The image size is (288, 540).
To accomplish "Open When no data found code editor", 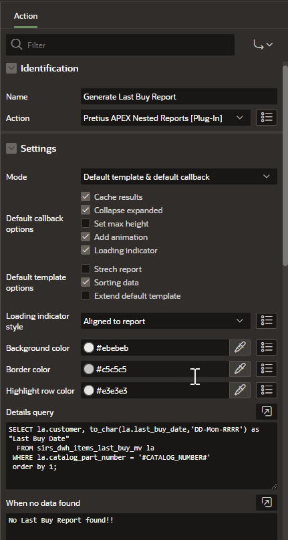I will [x=267, y=503].
